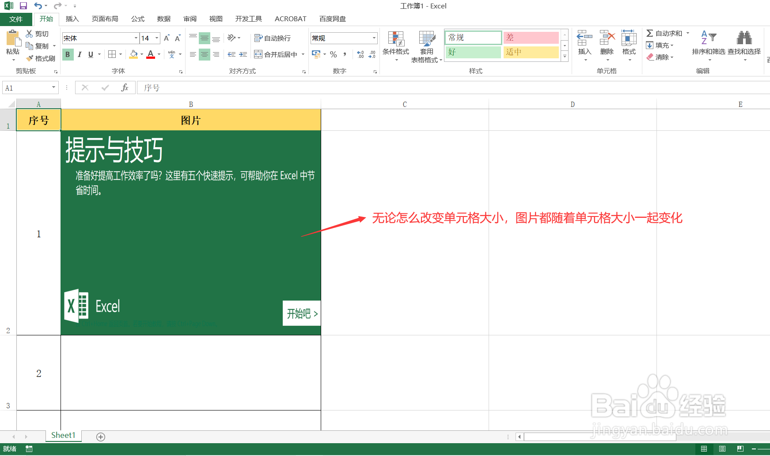
Task: Click the AutoSum (自动求和) button
Action: [x=664, y=33]
